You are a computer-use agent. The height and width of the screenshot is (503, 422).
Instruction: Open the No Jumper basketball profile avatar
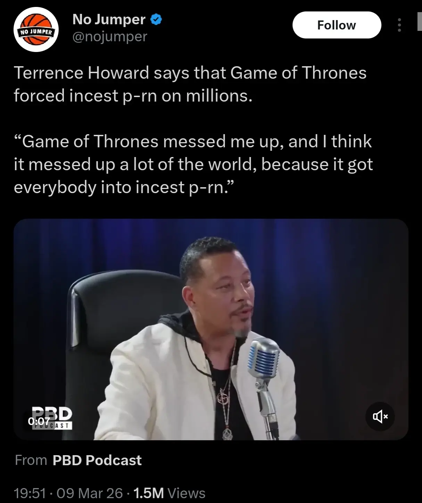tap(36, 29)
